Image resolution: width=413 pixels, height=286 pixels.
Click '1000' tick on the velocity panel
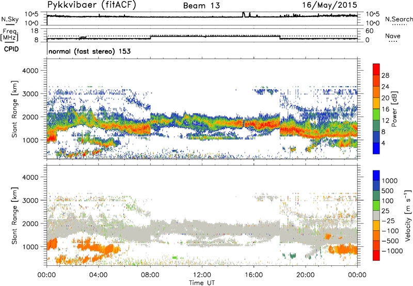pyautogui.click(x=30, y=247)
